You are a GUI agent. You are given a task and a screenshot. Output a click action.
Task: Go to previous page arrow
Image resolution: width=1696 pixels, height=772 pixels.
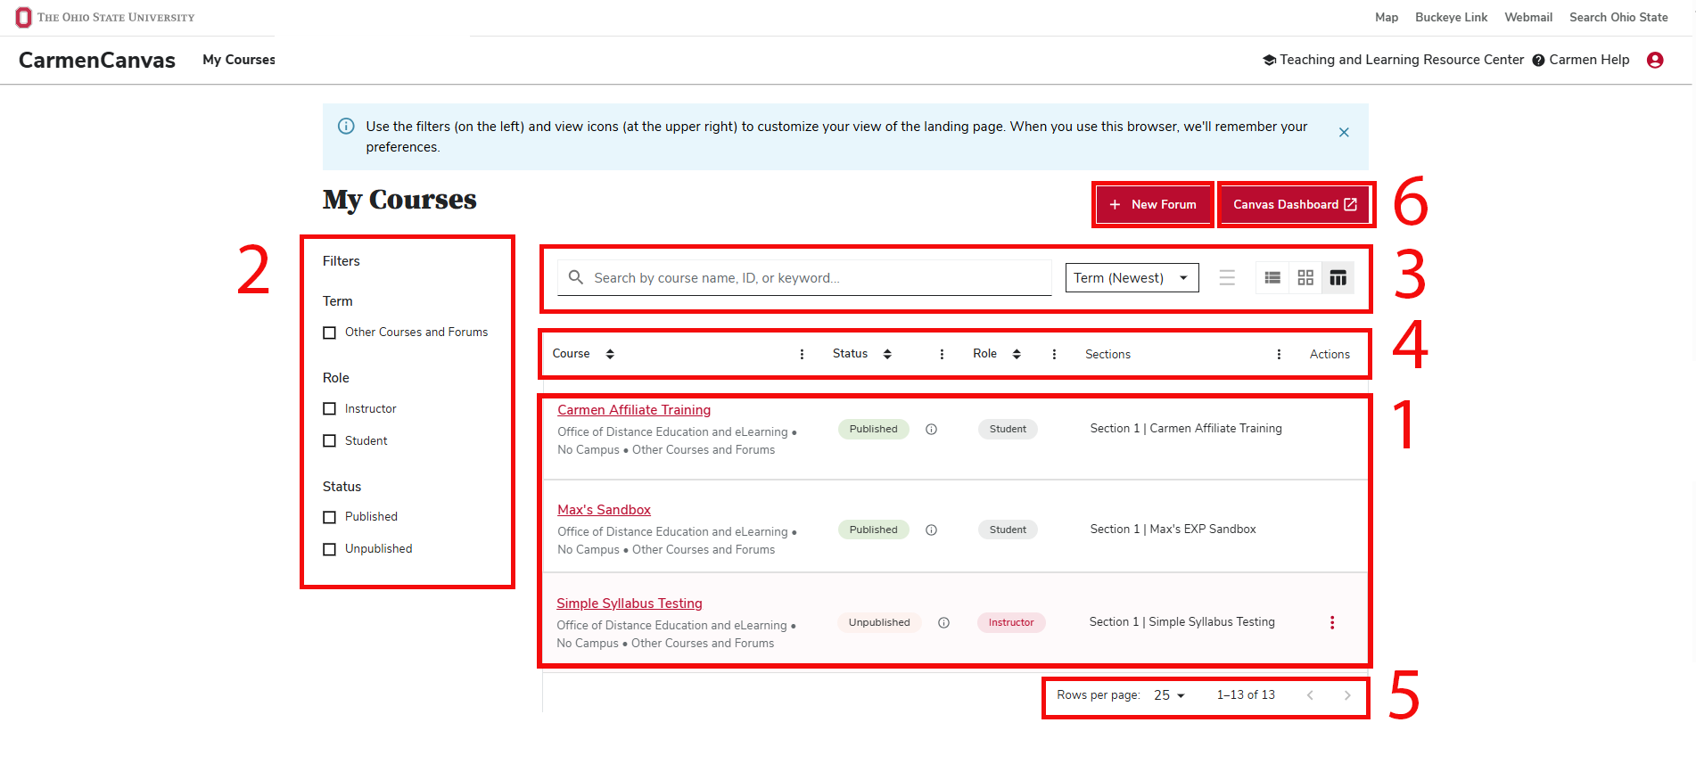pyautogui.click(x=1310, y=695)
